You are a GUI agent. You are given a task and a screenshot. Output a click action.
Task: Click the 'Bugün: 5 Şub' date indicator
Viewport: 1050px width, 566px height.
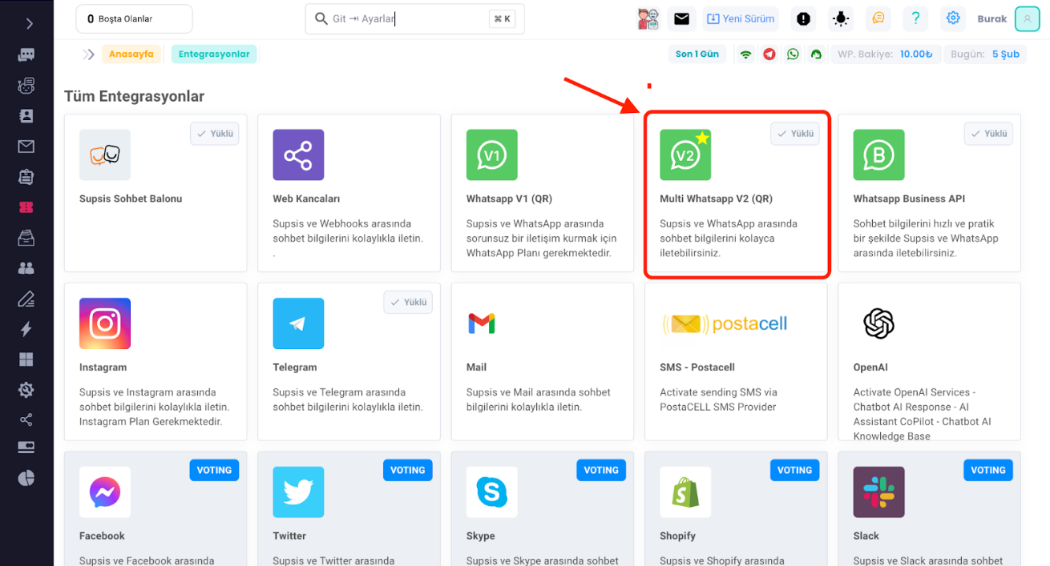coord(985,54)
